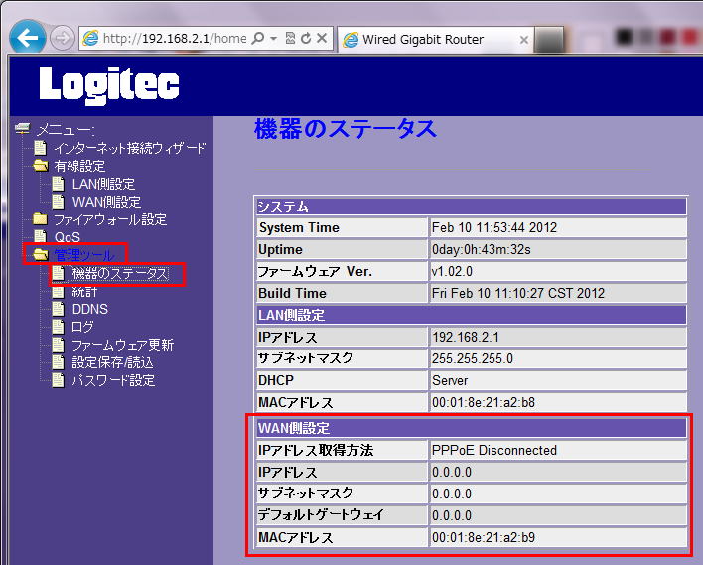Click the page icon beside 設定保存/読込
Viewport: 703px width, 565px height.
58,362
